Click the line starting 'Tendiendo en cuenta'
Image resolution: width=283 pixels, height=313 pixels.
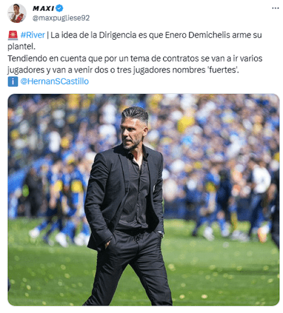135,59
